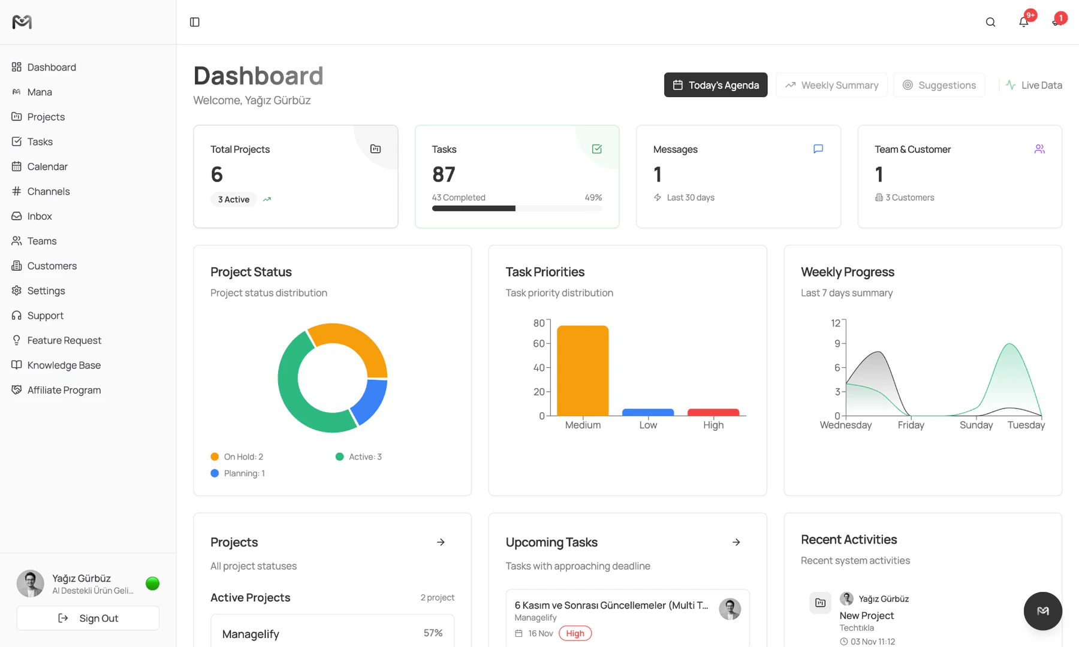Open Channels from the sidebar
Viewport: 1079px width, 647px height.
tap(49, 191)
